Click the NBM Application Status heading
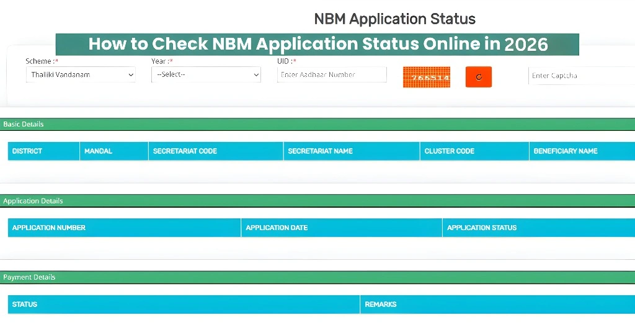Screen dimensions: 635x333 (395, 19)
